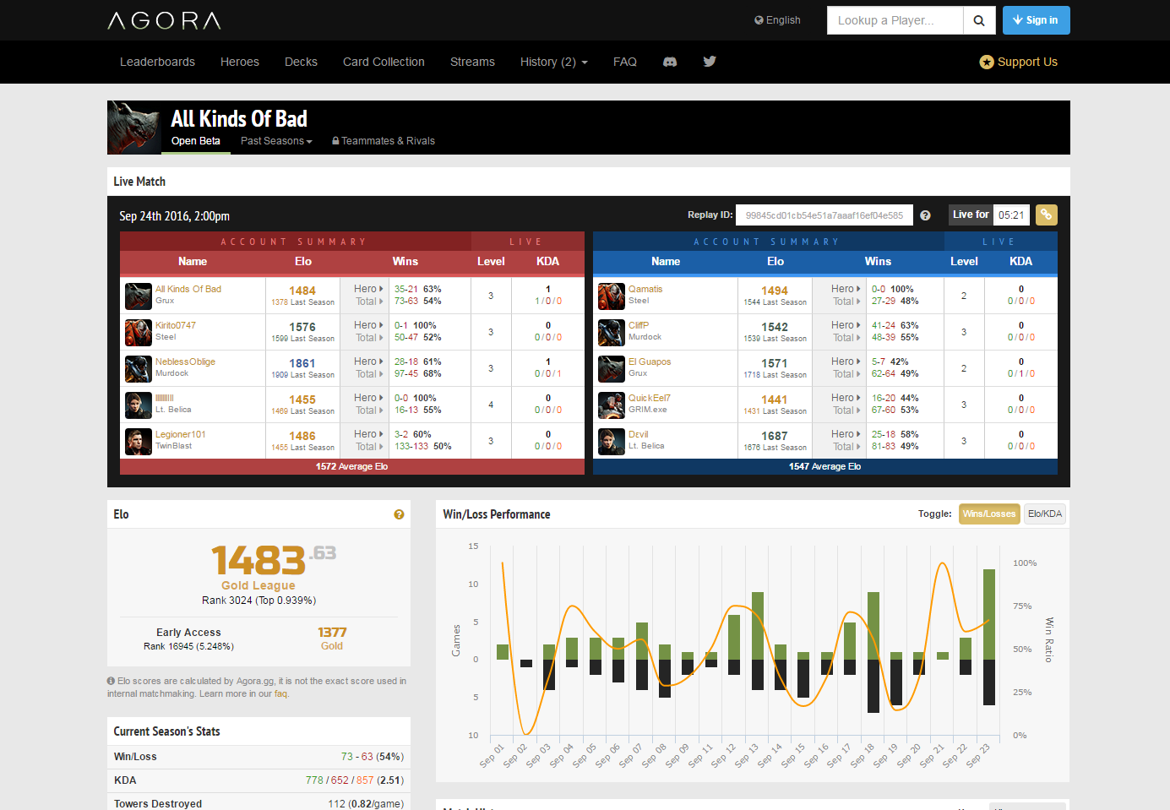1170x810 pixels.
Task: Open the Leaderboards menu item
Action: pyautogui.click(x=157, y=62)
